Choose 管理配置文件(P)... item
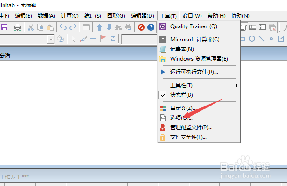This screenshot has width=287, height=186. tap(199, 128)
